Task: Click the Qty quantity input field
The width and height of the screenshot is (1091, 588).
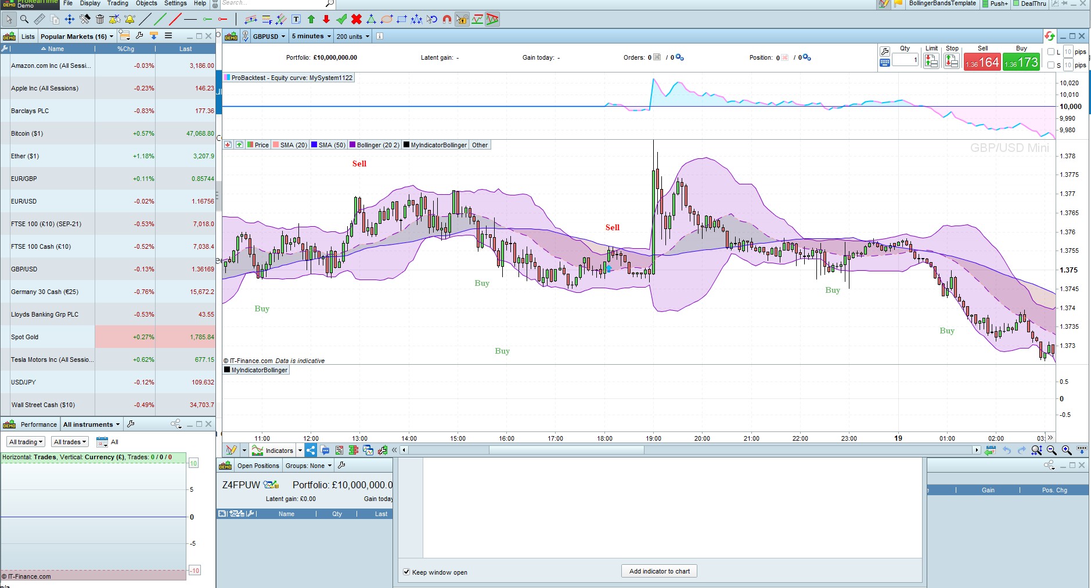Action: [905, 60]
